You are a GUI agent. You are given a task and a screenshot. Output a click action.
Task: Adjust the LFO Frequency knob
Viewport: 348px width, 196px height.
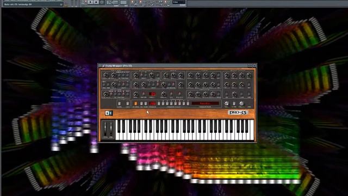[113, 84]
